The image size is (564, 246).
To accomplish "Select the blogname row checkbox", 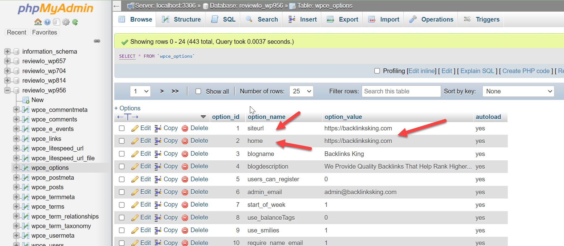I will coord(122,154).
